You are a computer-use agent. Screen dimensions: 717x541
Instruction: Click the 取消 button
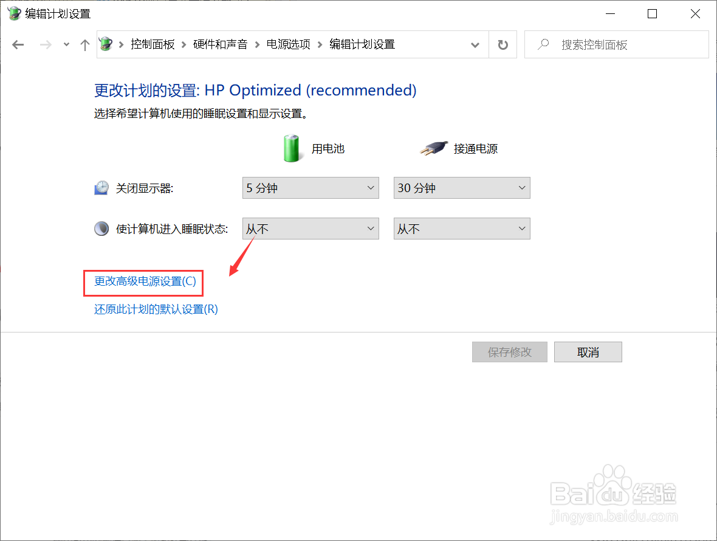(x=588, y=352)
